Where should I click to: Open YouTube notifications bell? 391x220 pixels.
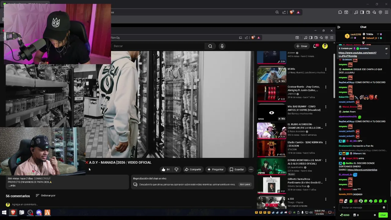[315, 46]
